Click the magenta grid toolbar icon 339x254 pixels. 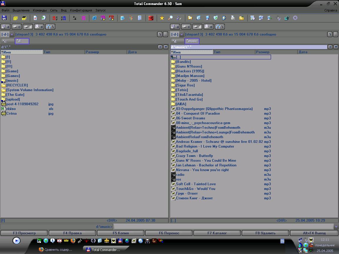[84, 18]
